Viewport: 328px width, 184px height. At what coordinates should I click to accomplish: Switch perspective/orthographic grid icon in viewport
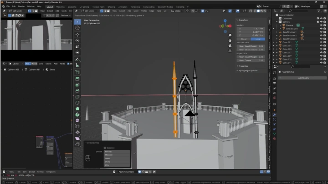230,51
